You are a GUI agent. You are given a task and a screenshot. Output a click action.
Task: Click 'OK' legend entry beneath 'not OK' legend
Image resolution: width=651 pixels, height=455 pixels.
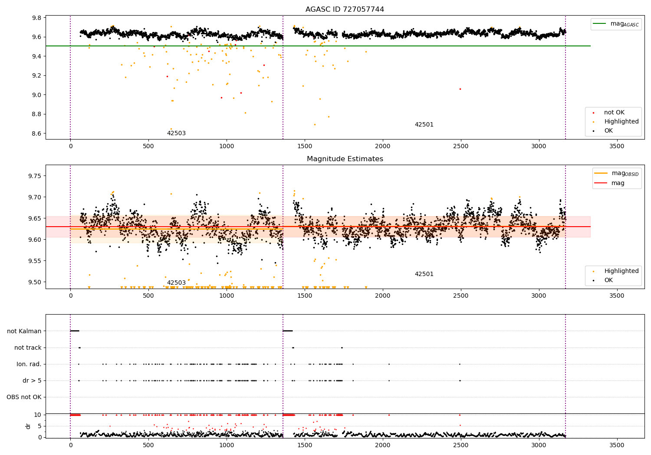[608, 131]
